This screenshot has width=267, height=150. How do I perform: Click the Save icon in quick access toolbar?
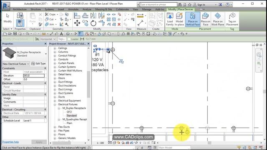(x=15, y=34)
